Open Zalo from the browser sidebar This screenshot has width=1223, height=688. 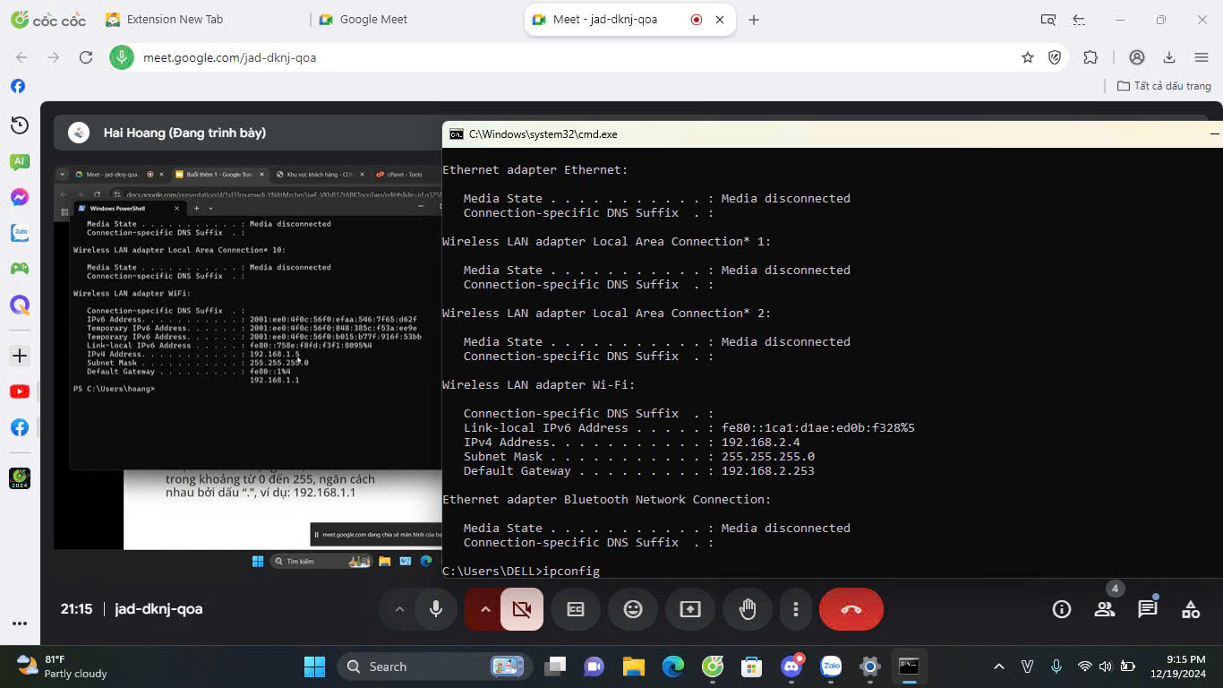coord(19,233)
